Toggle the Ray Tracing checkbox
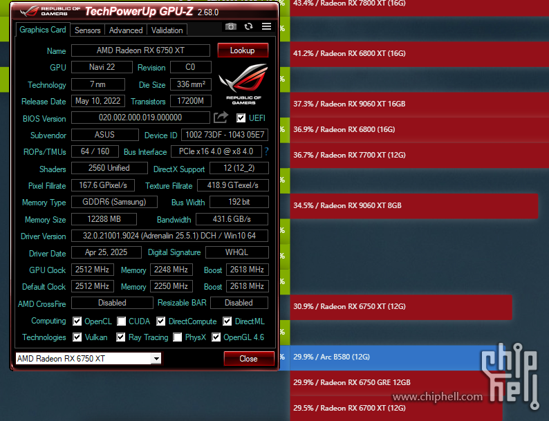This screenshot has width=549, height=421. tap(121, 337)
